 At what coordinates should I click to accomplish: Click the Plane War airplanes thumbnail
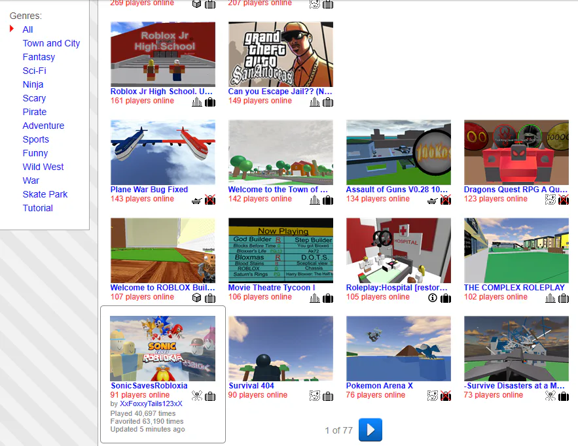(163, 152)
